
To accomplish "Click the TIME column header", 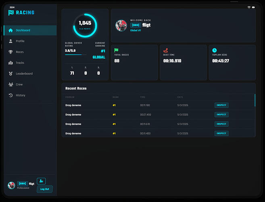I will [x=143, y=97].
